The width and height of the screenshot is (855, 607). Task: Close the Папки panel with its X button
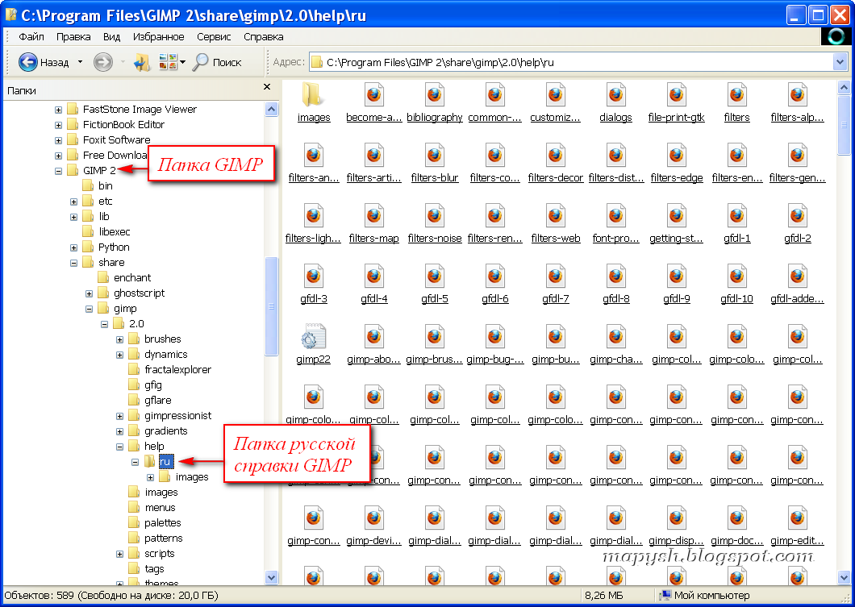pos(266,87)
